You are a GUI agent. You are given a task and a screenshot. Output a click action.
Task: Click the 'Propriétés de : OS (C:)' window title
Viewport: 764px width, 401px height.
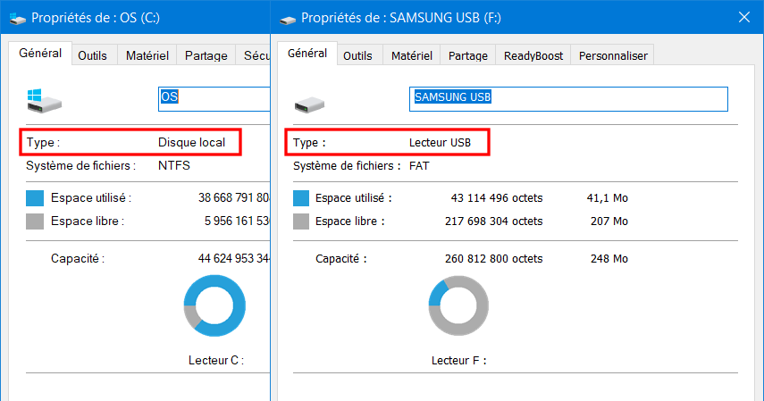(96, 18)
